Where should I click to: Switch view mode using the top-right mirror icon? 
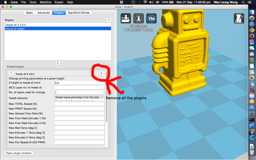click(x=239, y=18)
